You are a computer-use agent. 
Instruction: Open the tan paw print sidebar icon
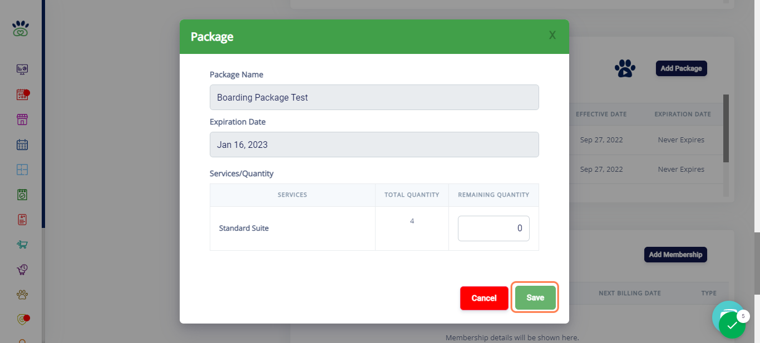point(22,295)
